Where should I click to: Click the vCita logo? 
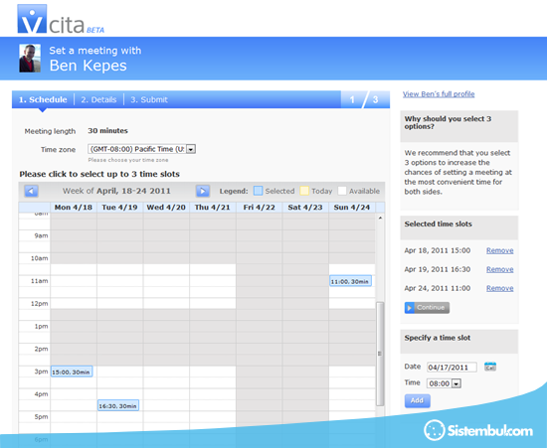coord(61,19)
